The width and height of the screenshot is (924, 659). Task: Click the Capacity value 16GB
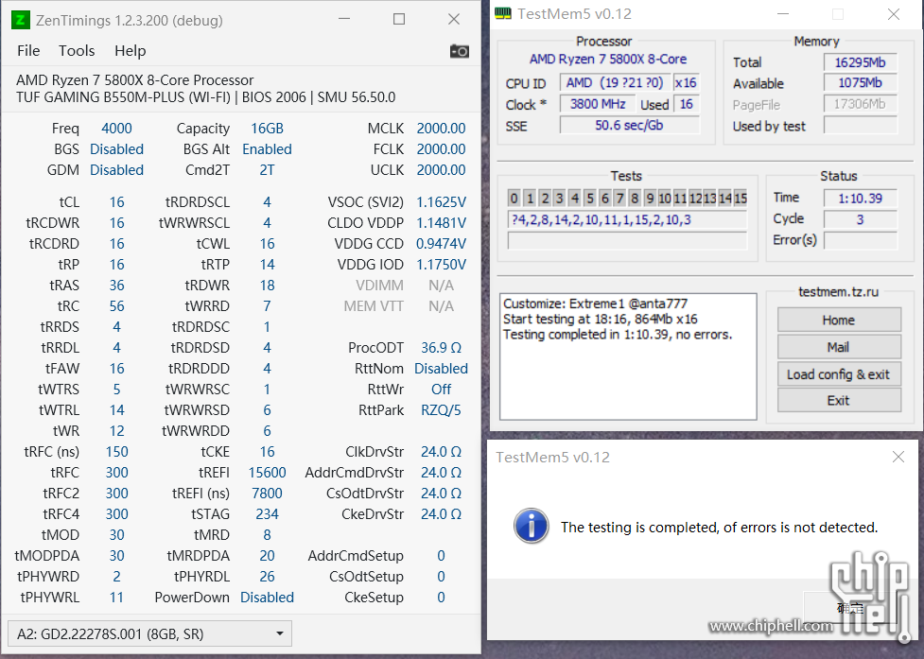pos(267,129)
